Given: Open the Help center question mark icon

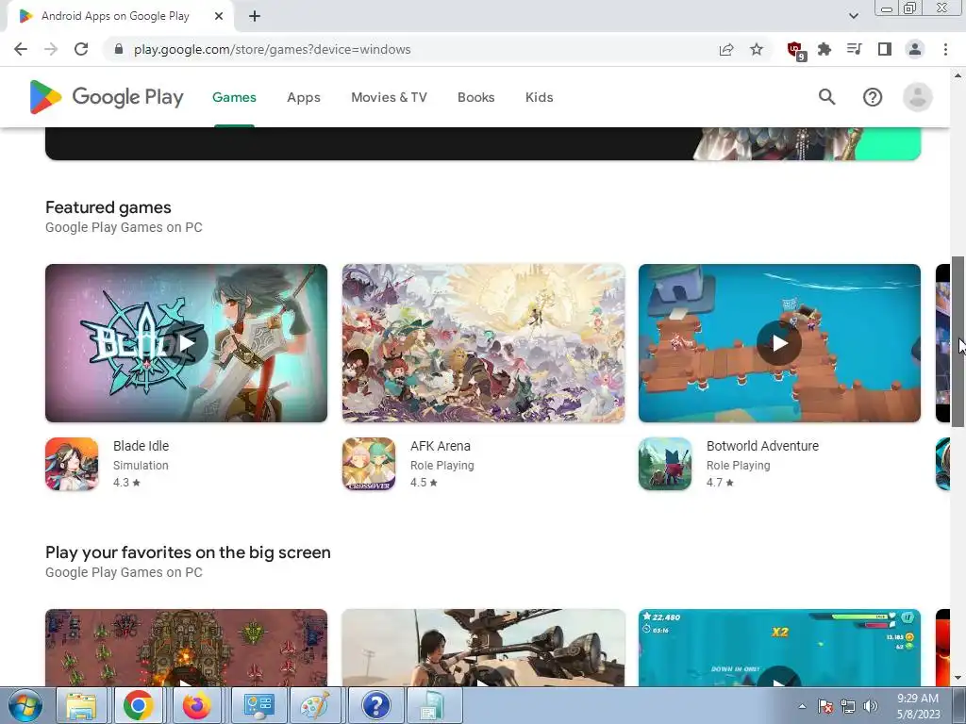Looking at the screenshot, I should 873,97.
